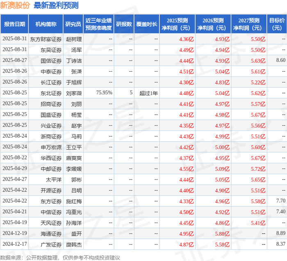The height and width of the screenshot is (261, 287).
Task: Click 海通证券 forecast value 4.95亿
Action: pyautogui.click(x=186, y=234)
